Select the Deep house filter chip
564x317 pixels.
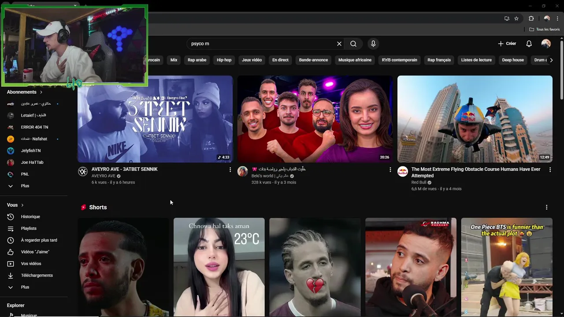click(513, 60)
